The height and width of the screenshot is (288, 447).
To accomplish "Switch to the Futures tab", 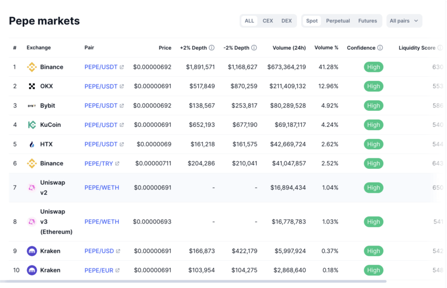I will pos(368,21).
